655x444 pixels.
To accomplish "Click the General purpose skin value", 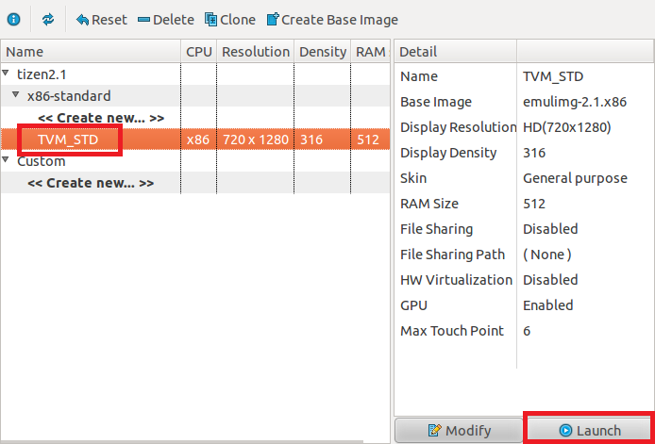I will pyautogui.click(x=575, y=178).
